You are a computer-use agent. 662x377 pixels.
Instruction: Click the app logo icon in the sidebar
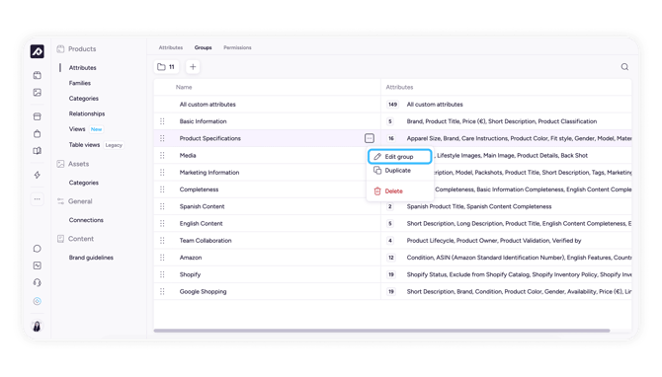point(38,51)
